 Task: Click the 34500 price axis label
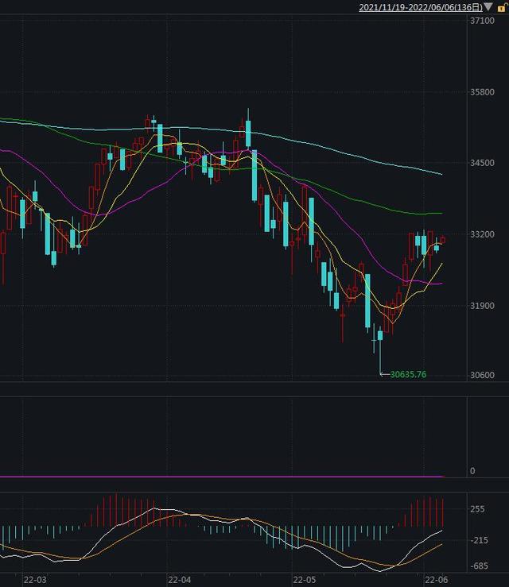tap(482, 163)
